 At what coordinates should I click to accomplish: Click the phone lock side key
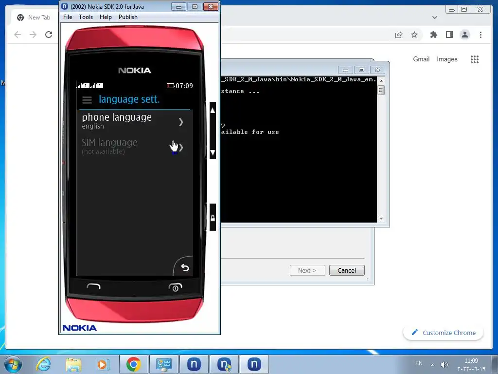(x=213, y=218)
